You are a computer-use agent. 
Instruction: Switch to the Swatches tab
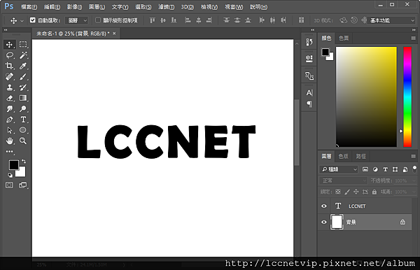(344, 38)
